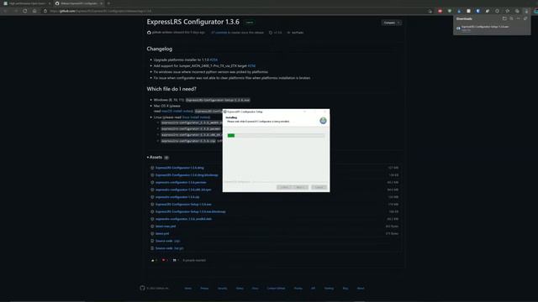
Task: Open the footer Contact GitHub link
Action: 276,289
